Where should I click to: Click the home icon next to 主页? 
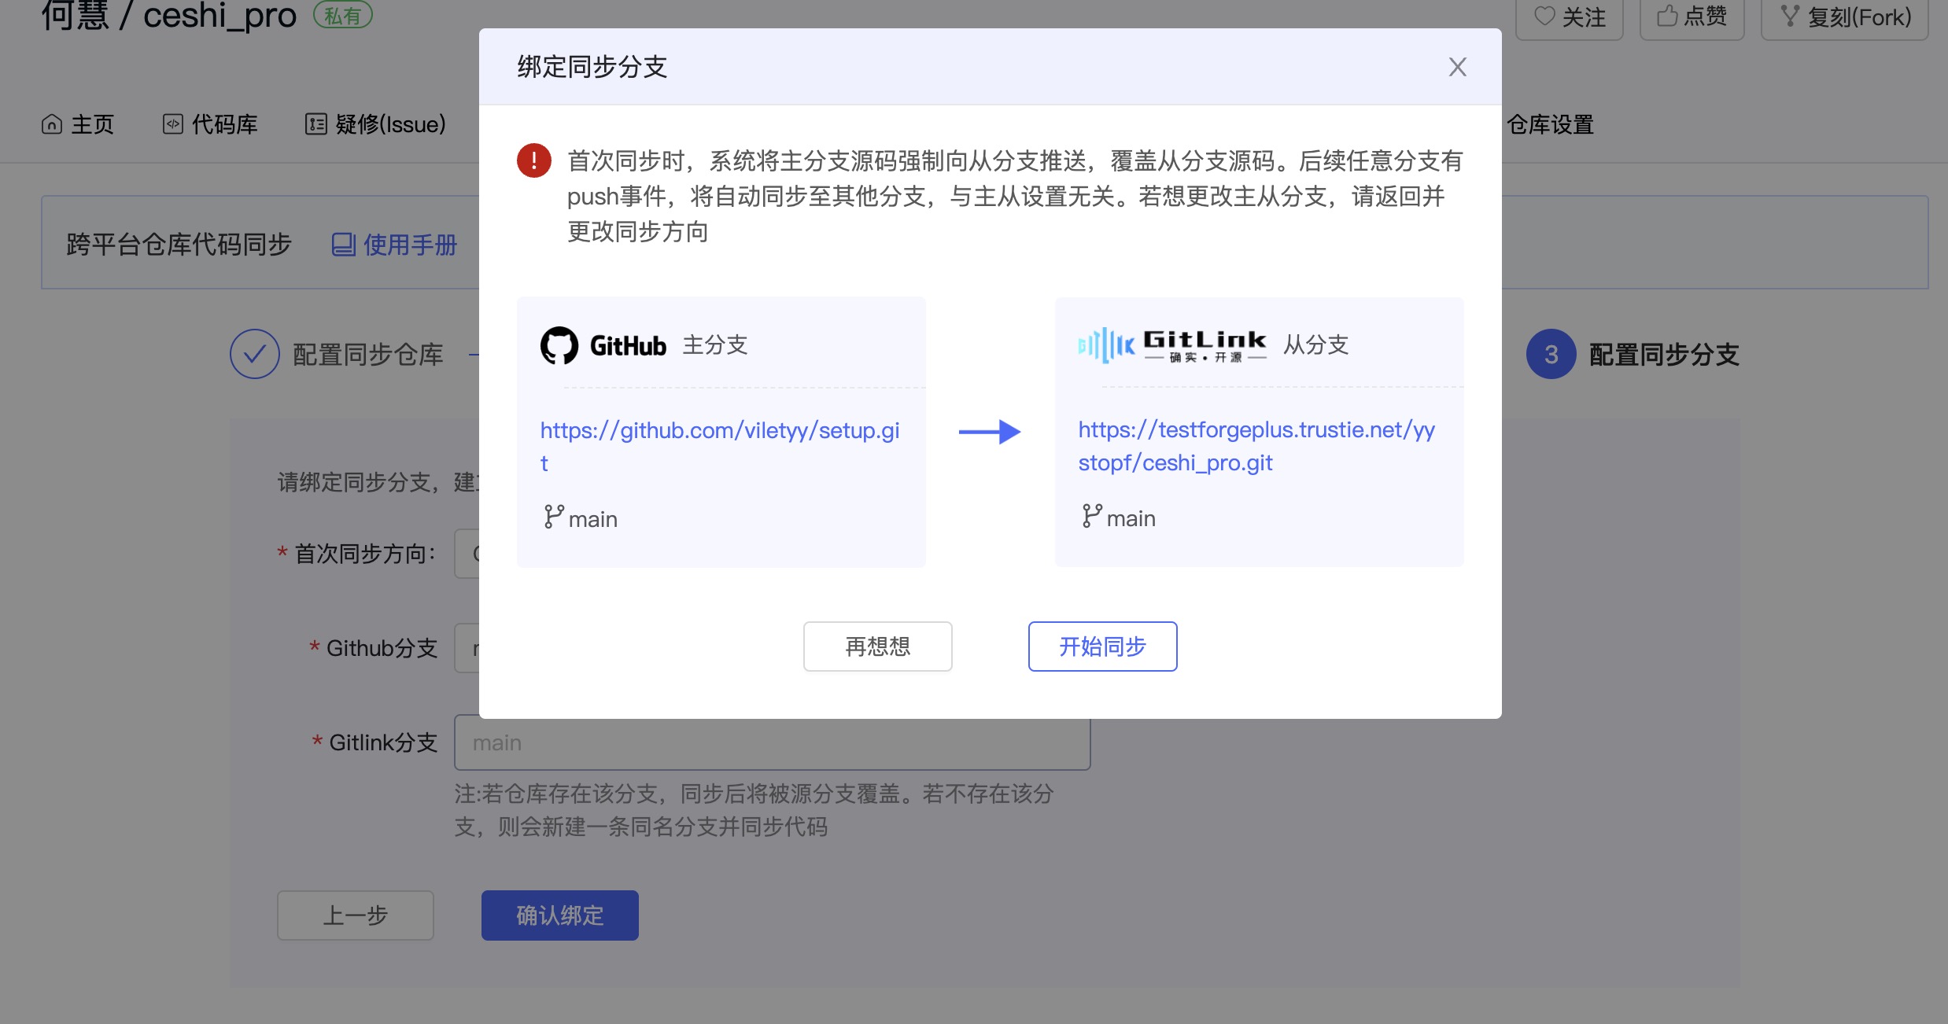pos(52,124)
